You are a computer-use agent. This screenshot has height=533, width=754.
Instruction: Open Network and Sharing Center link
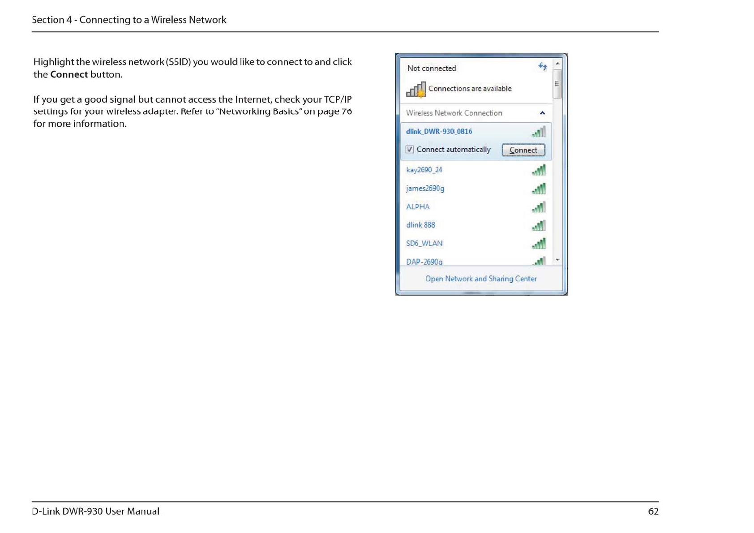[x=481, y=279]
